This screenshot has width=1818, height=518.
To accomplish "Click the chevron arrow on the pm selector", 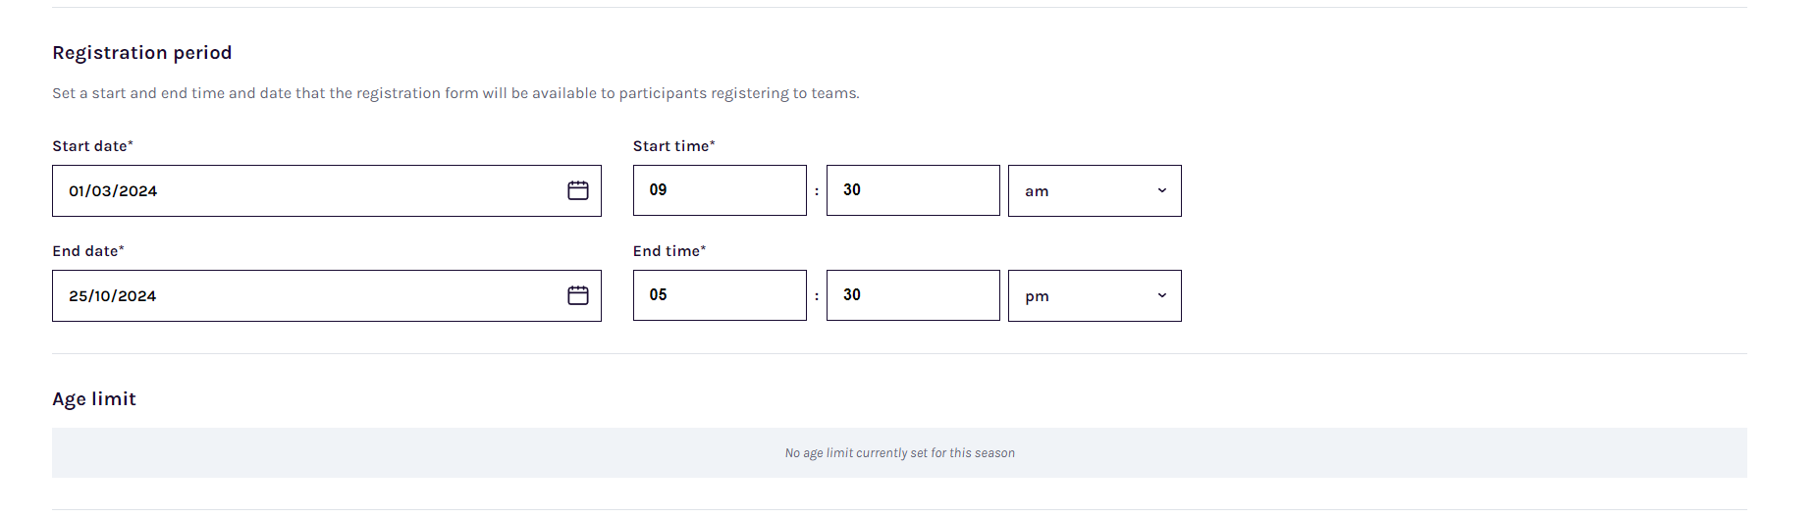I will click(1162, 295).
